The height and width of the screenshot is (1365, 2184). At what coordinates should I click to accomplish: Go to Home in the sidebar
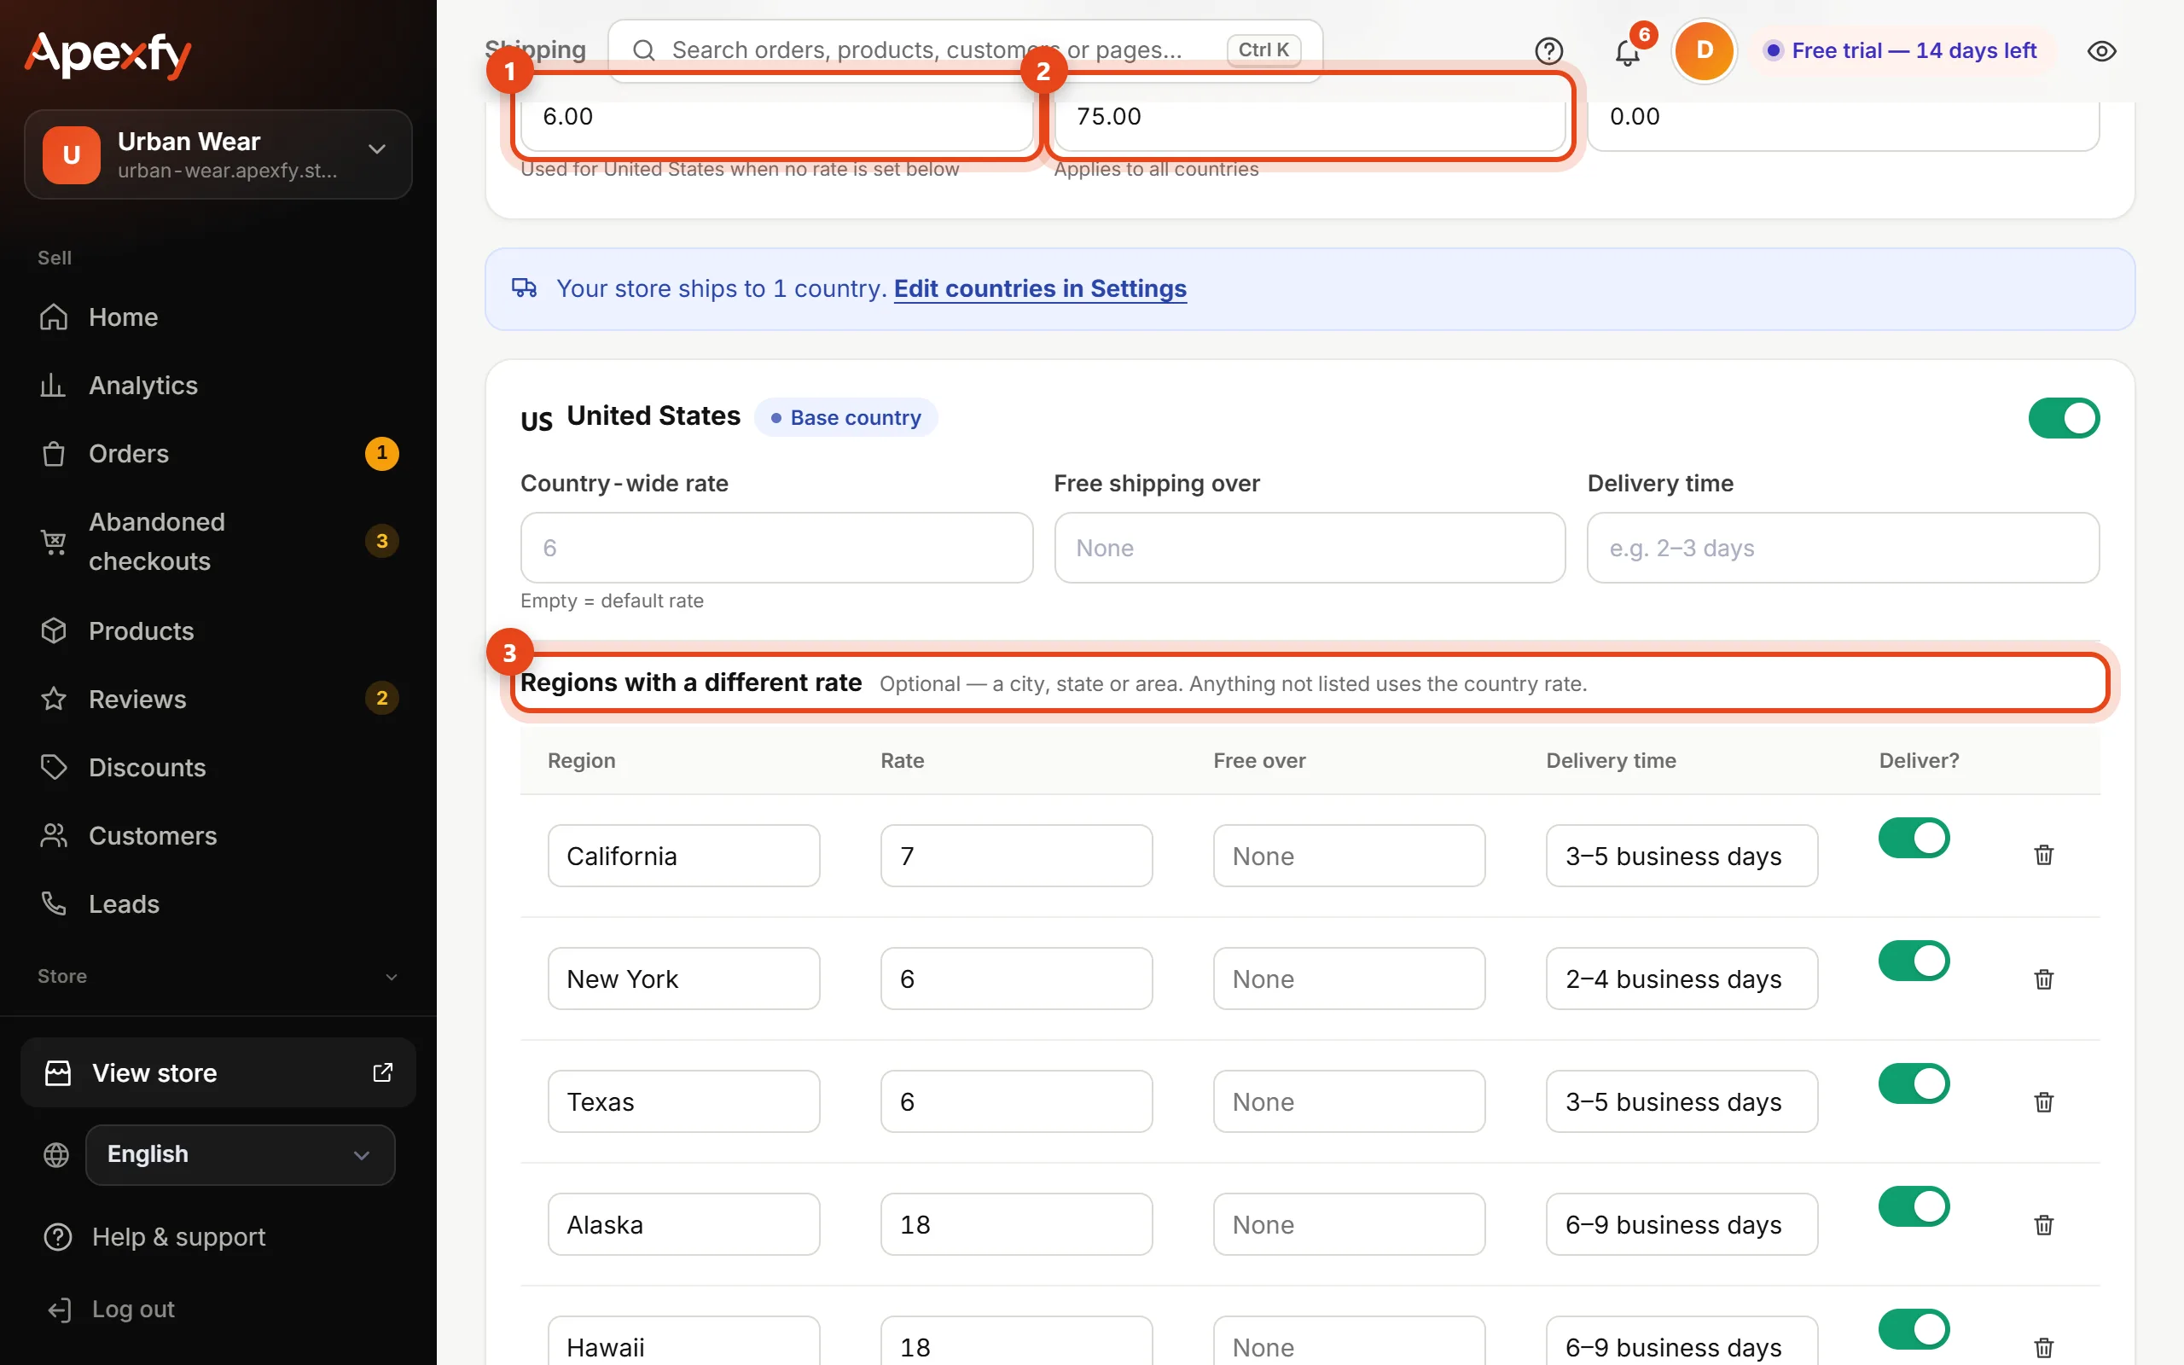point(218,317)
